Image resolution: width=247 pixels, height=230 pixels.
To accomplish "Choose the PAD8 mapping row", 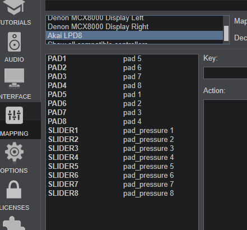I will [122, 122].
